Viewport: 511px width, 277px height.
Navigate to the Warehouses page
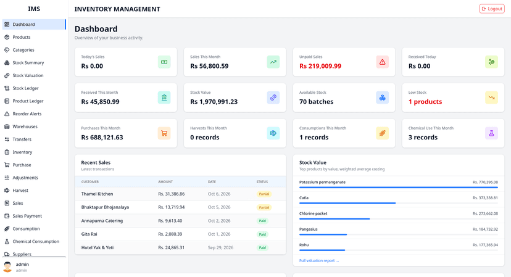[34, 126]
